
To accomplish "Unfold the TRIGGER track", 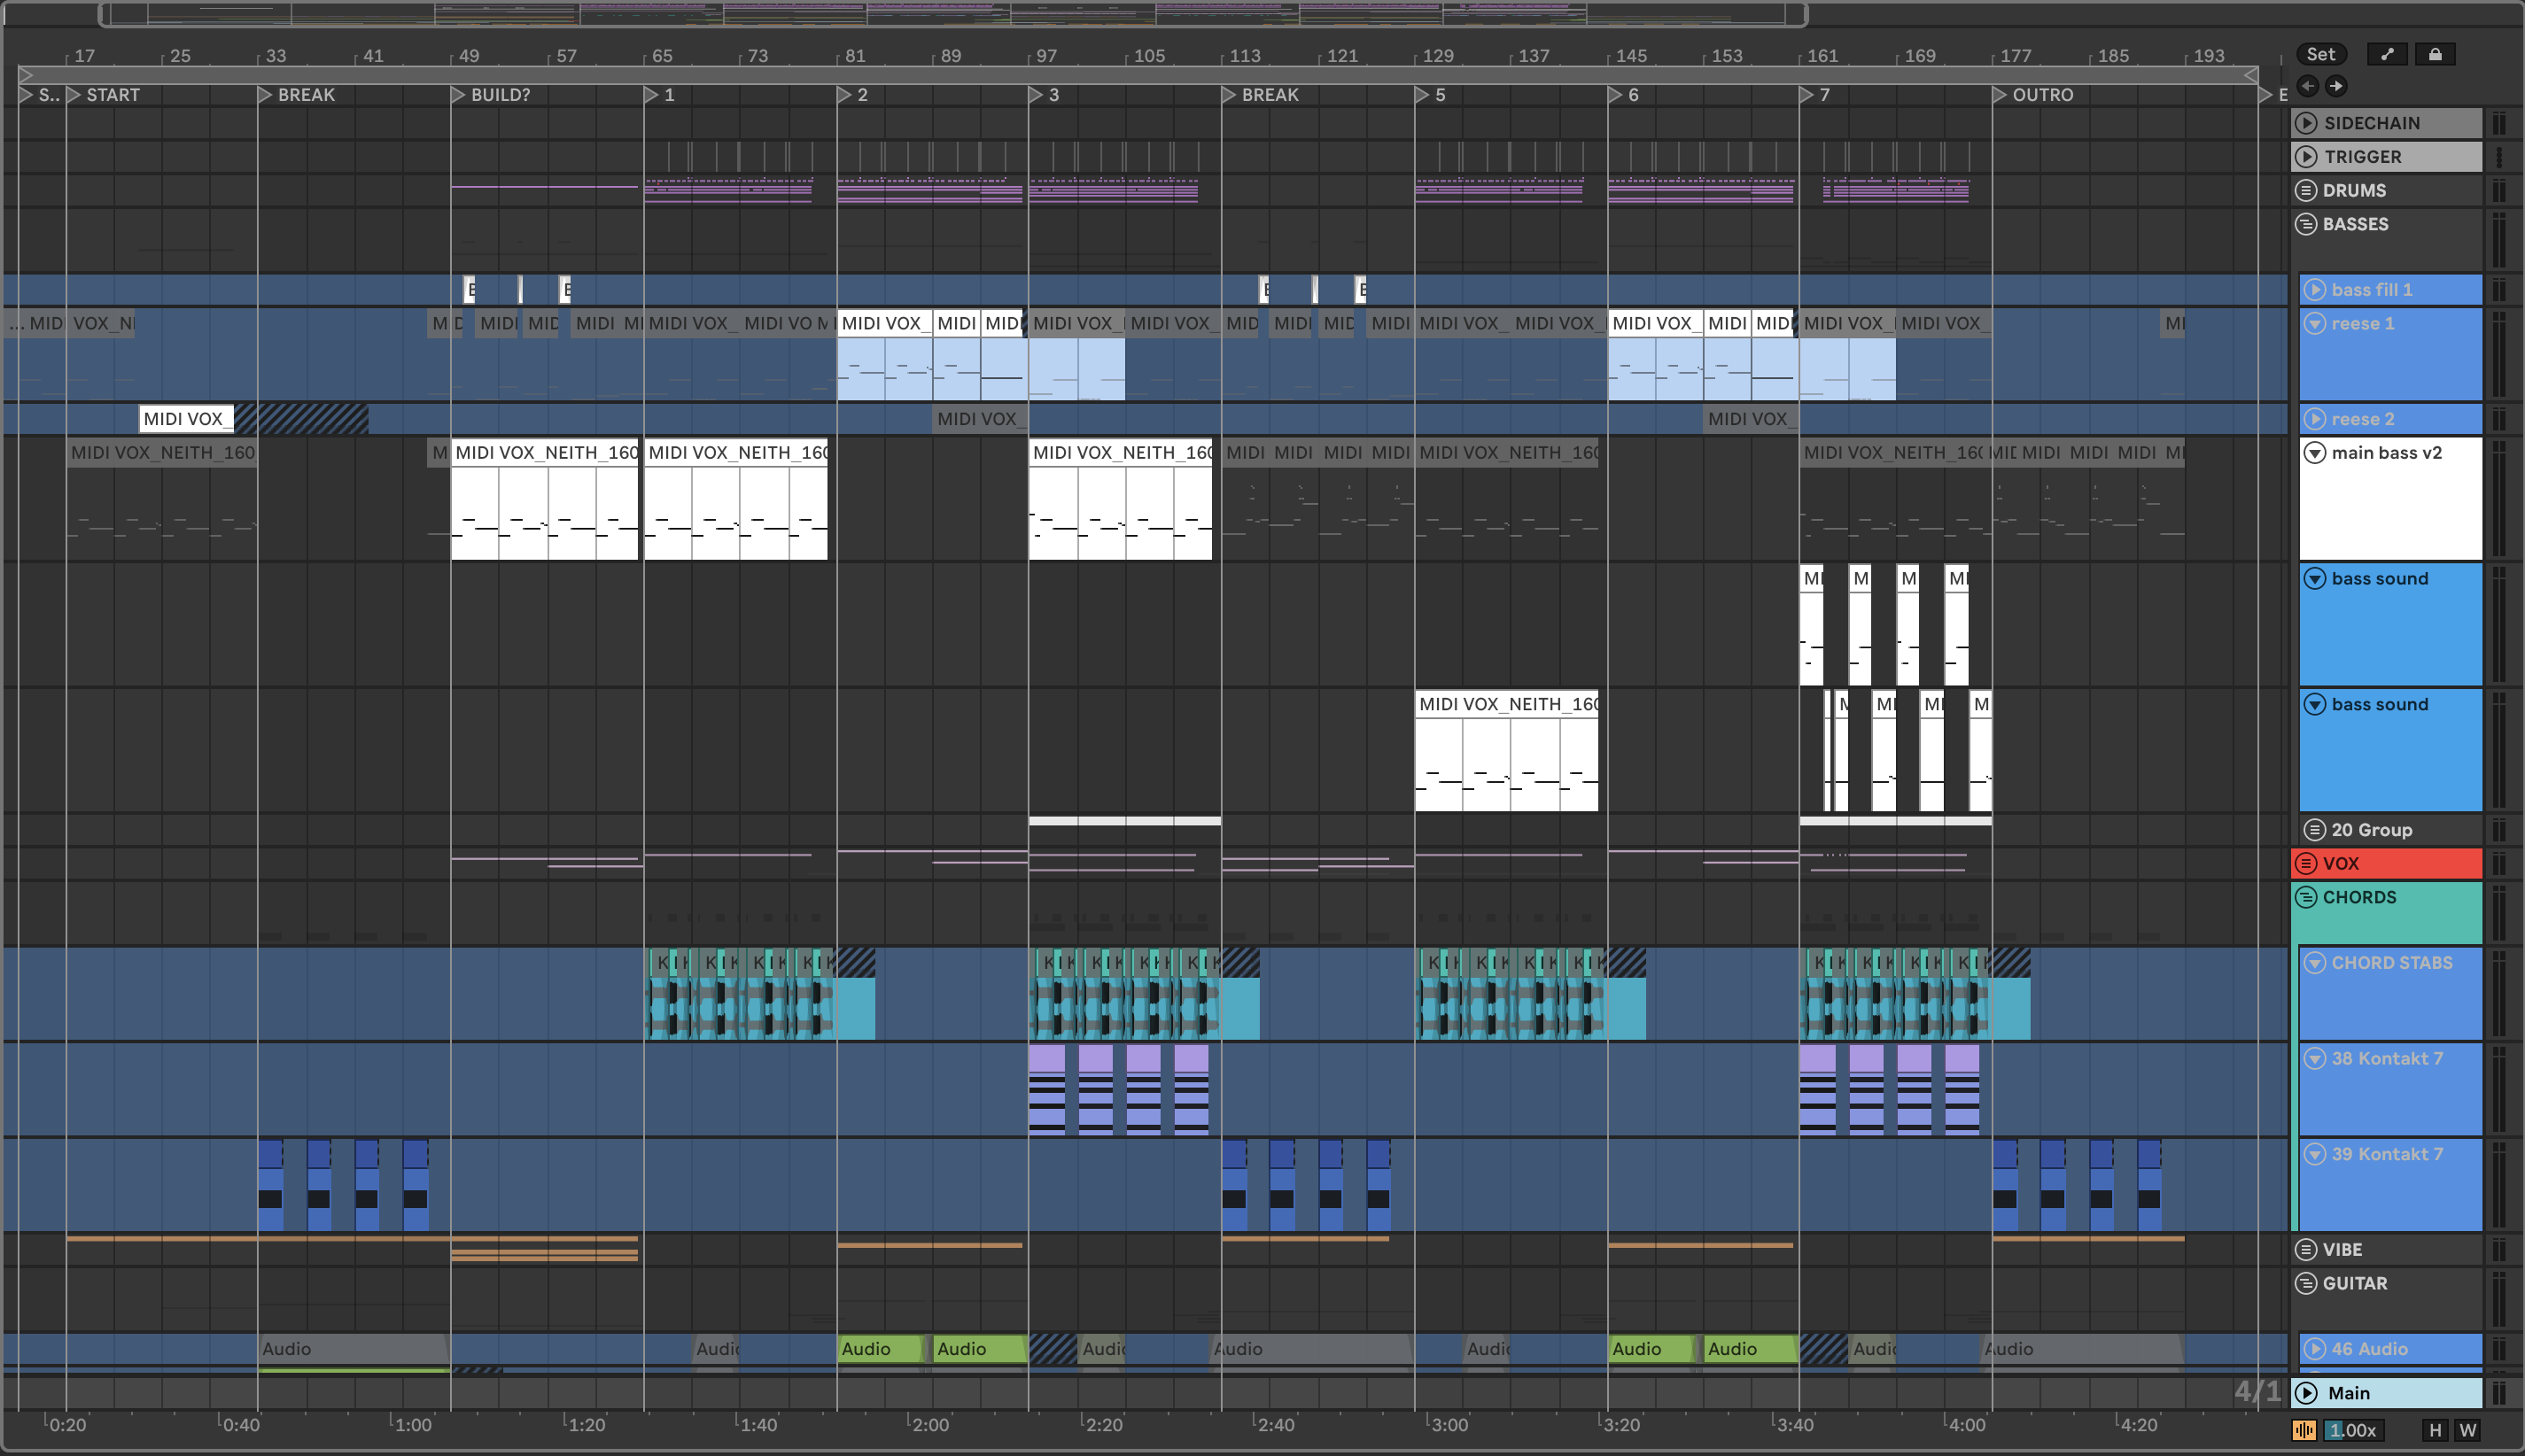I will [x=2306, y=157].
